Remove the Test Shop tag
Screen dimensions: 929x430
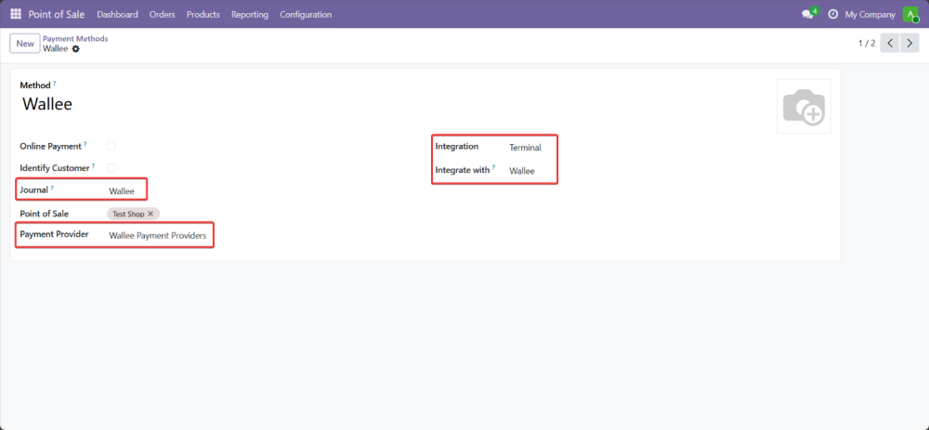[150, 214]
